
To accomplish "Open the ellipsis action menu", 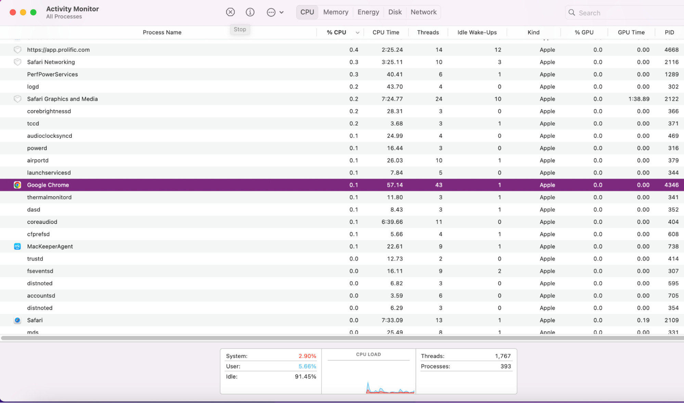I will point(275,12).
